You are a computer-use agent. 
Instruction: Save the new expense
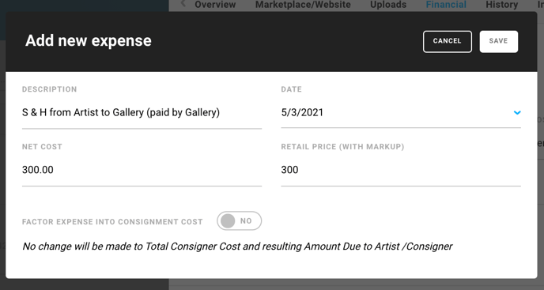[x=499, y=42]
